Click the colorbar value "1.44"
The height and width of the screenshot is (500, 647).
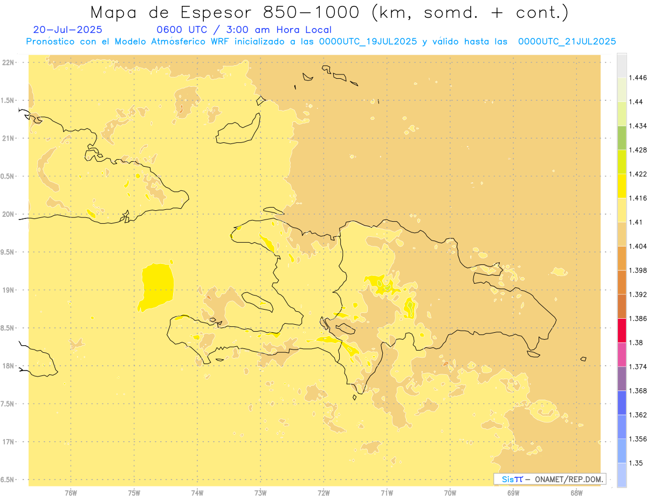636,102
